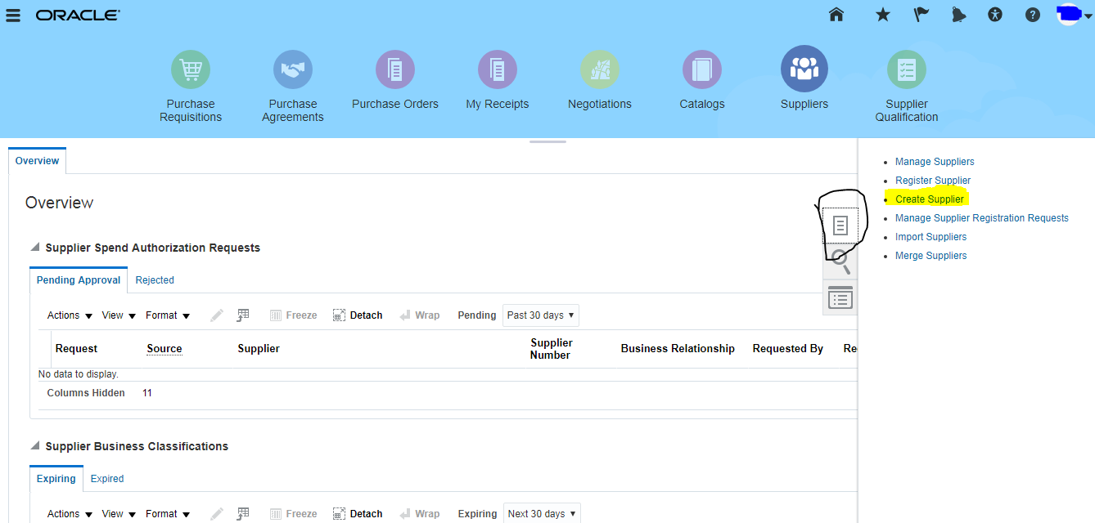Open the Negotiations icon
The width and height of the screenshot is (1095, 523).
(x=599, y=69)
